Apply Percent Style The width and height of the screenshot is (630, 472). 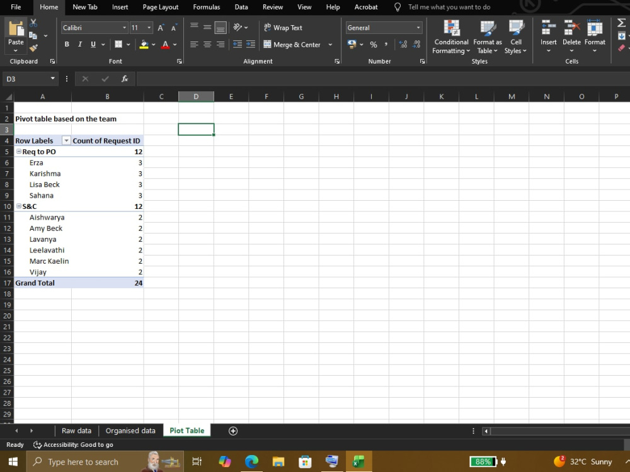(374, 45)
